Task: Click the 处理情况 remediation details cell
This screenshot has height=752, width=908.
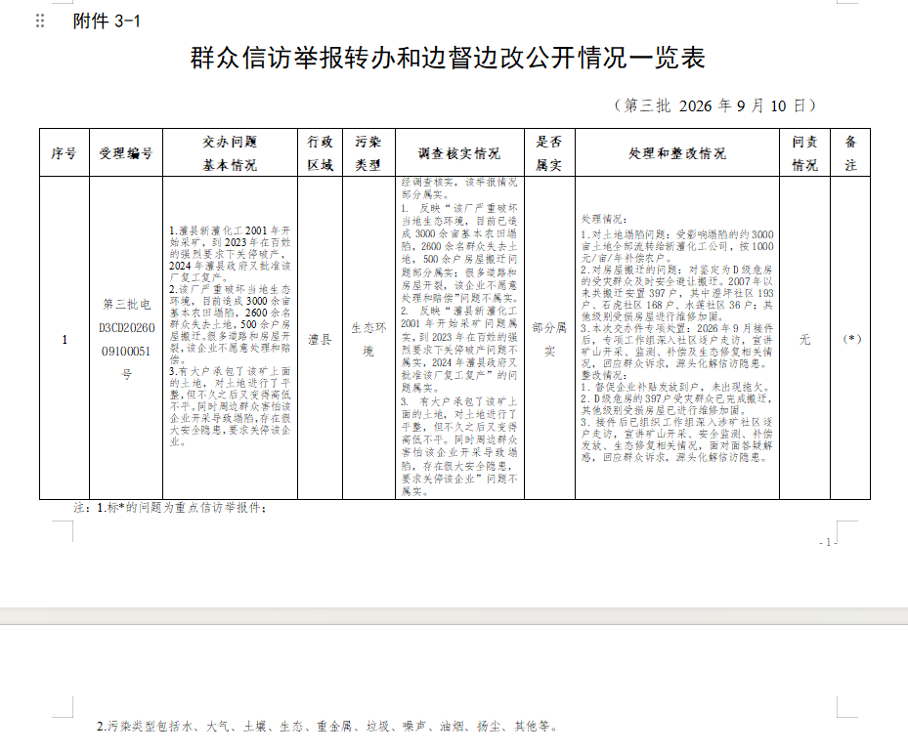Action: (x=677, y=338)
